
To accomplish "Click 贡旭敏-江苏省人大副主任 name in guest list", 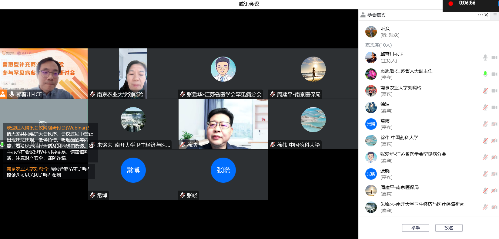I will point(407,71).
